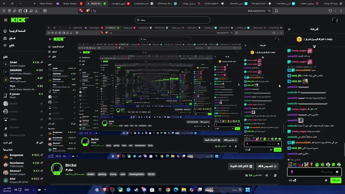Open Discord from the taskbar
This screenshot has width=345, height=194.
point(144,190)
